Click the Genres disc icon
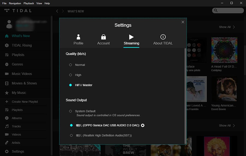 coord(7,64)
